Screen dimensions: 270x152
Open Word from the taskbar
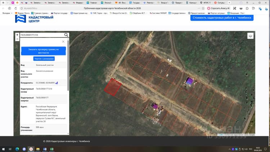[x=45, y=149]
